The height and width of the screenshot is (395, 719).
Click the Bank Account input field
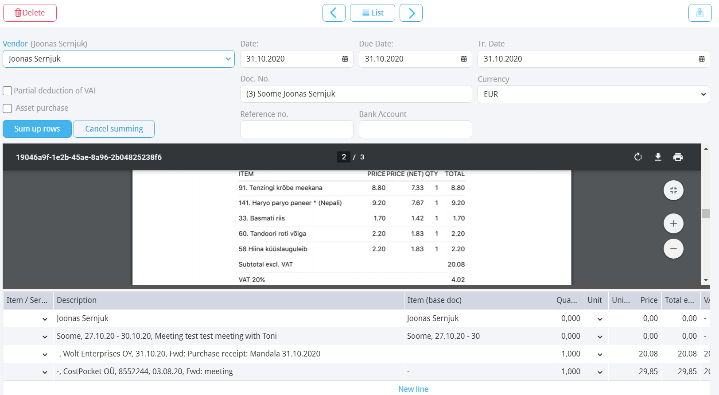[x=416, y=129]
